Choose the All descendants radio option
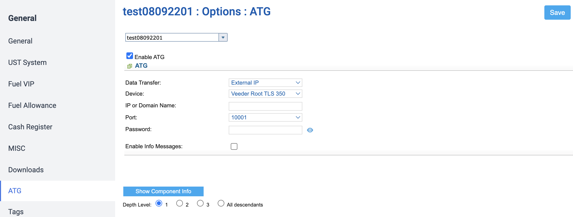This screenshot has width=573, height=217. 221,203
